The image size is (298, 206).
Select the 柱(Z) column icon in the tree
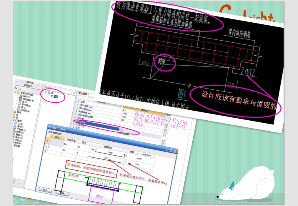pos(20,101)
